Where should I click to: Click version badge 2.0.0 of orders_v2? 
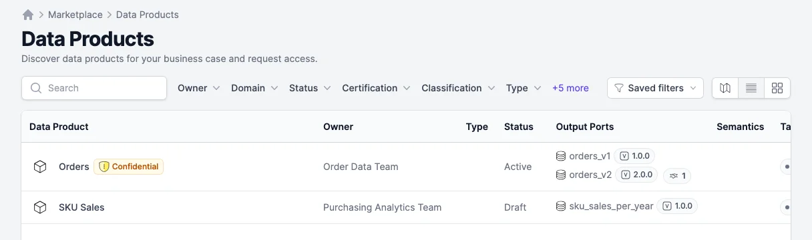point(636,175)
